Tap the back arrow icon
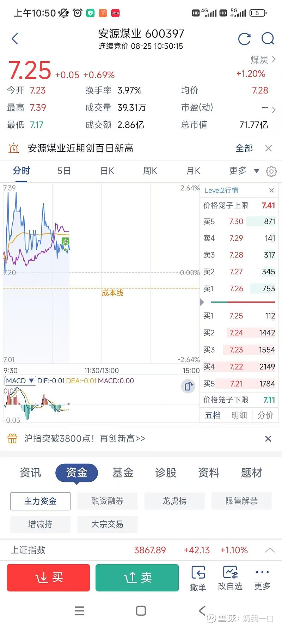 tap(15, 39)
